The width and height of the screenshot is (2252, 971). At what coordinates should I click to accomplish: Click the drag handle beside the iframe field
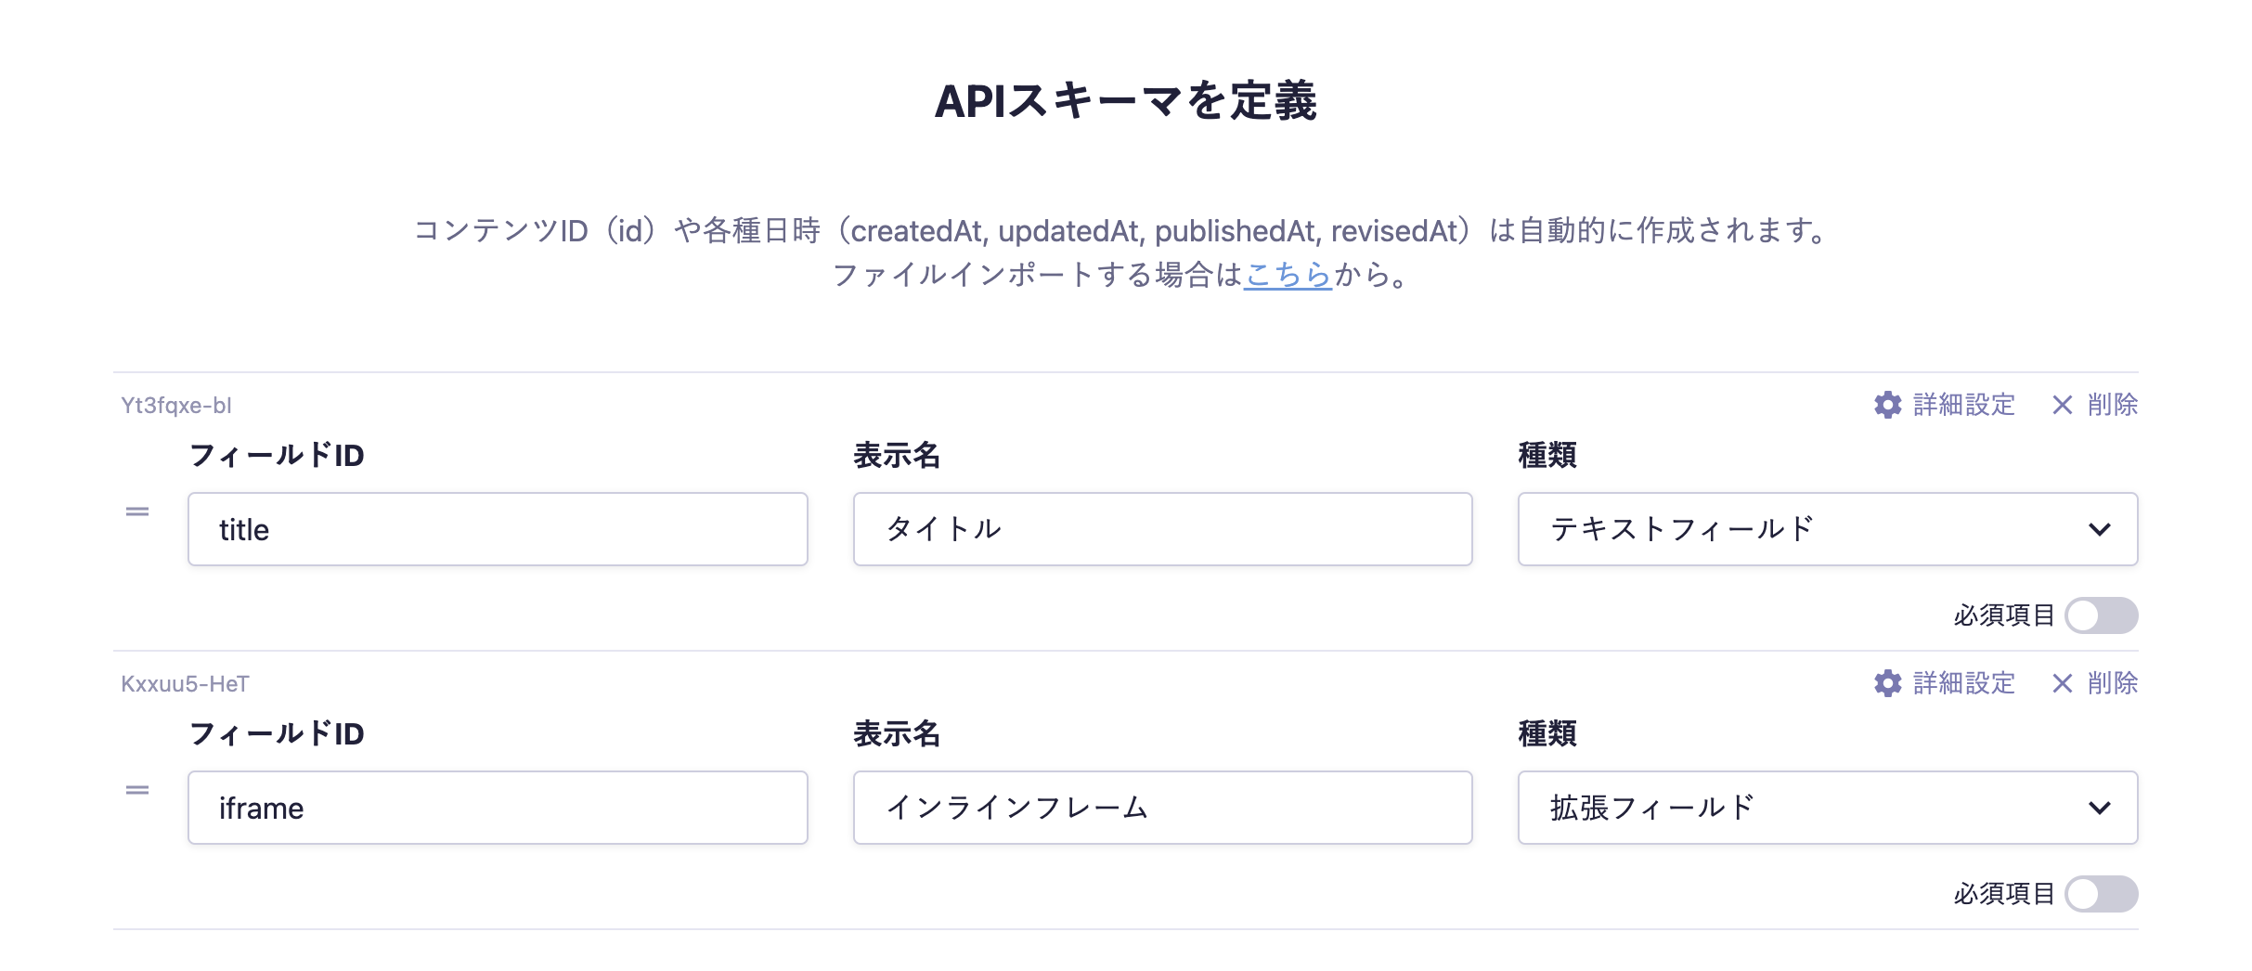click(137, 790)
